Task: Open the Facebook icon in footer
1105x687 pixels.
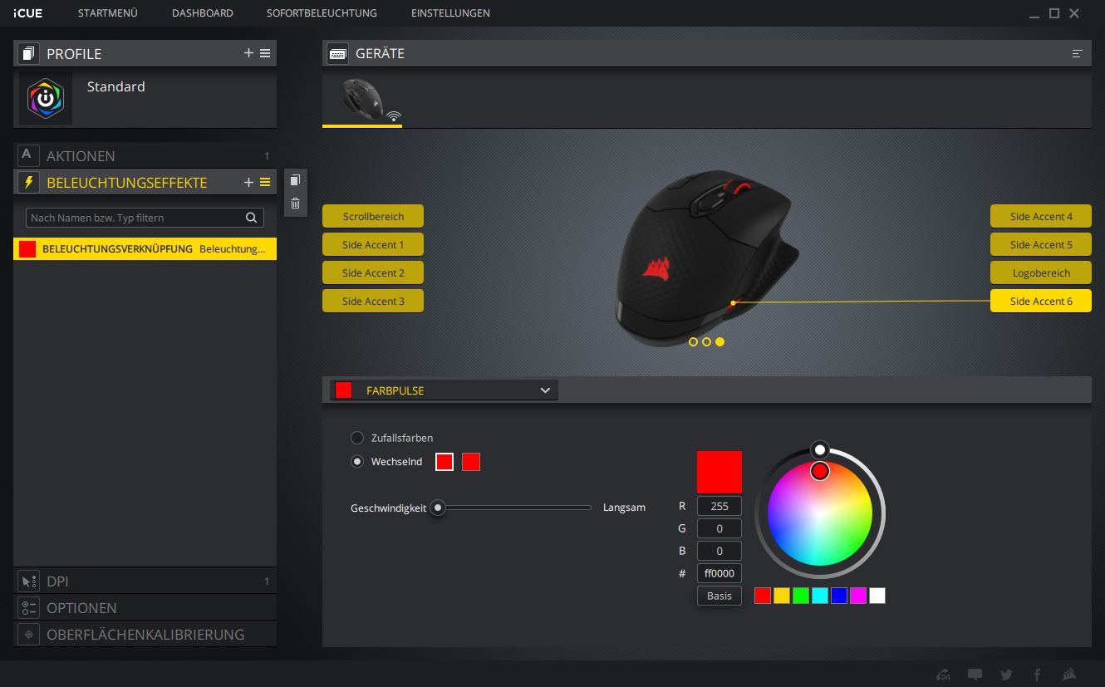Action: click(x=1037, y=674)
